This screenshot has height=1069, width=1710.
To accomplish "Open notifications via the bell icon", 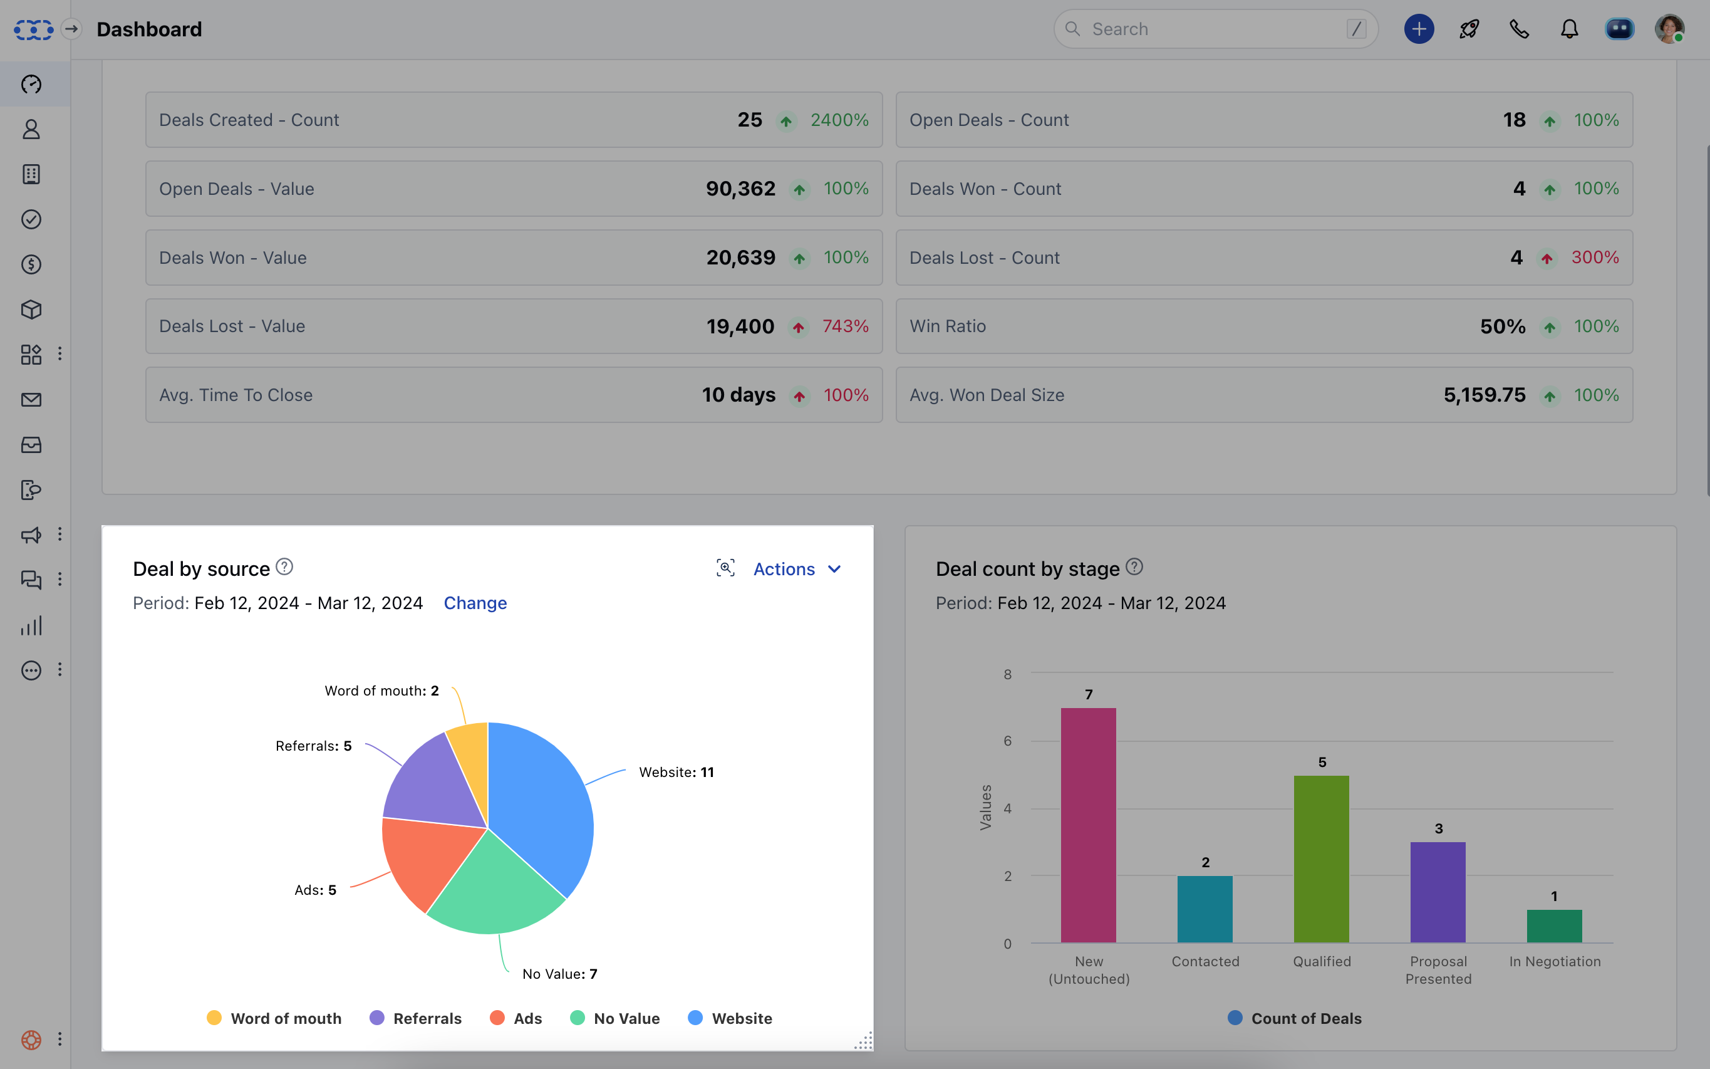I will click(1568, 29).
